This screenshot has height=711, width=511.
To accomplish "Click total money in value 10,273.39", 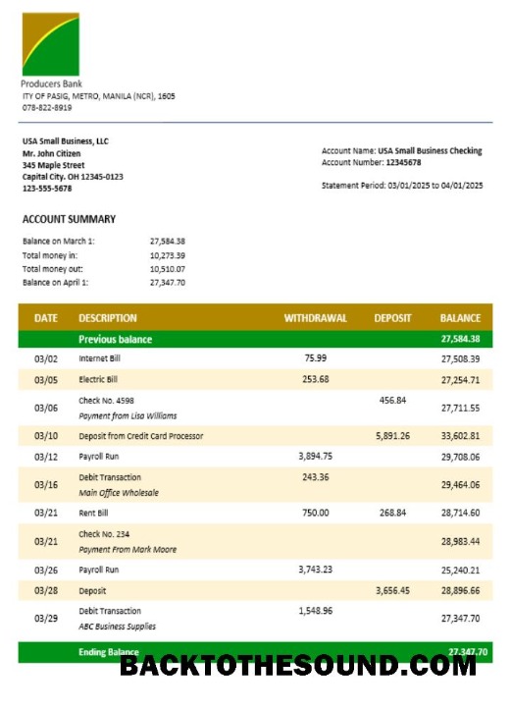I will coord(168,255).
